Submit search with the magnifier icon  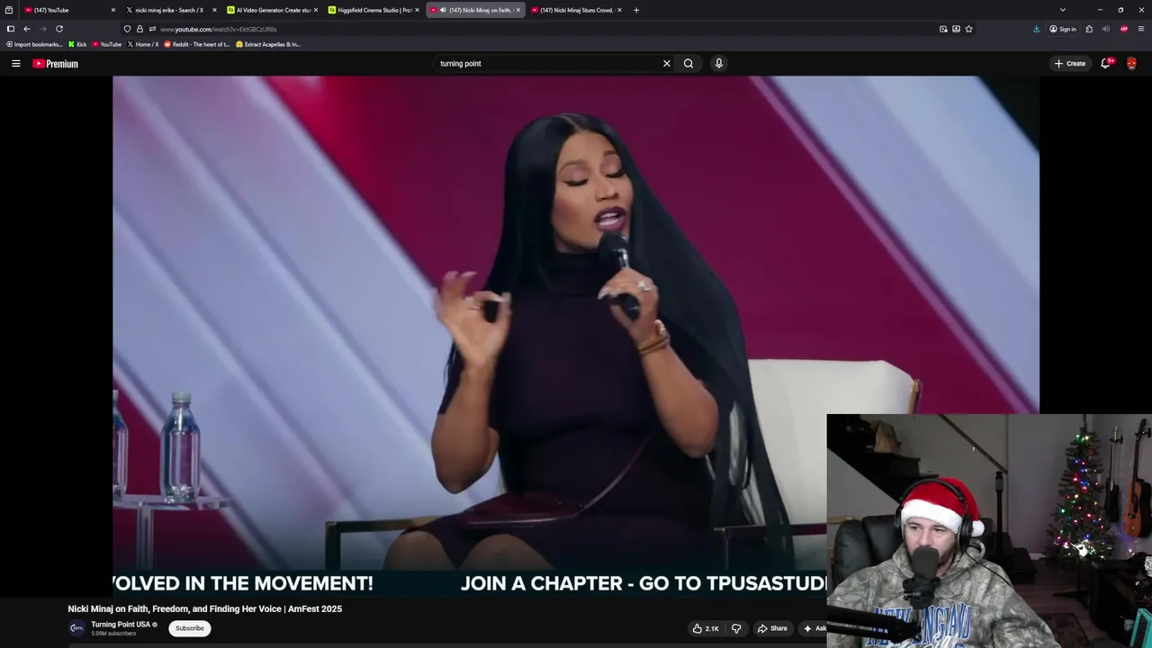point(688,64)
